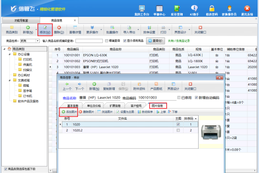
Task: Open 我的工作台 from the top bar
Action: click(x=142, y=10)
